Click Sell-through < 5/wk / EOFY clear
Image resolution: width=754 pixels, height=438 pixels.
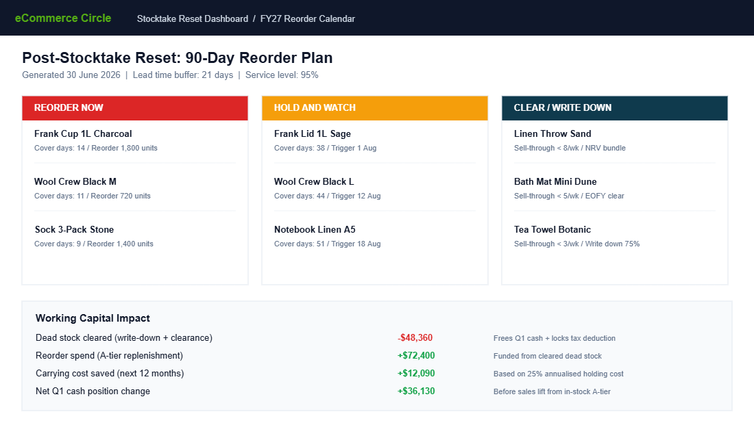pyautogui.click(x=569, y=196)
